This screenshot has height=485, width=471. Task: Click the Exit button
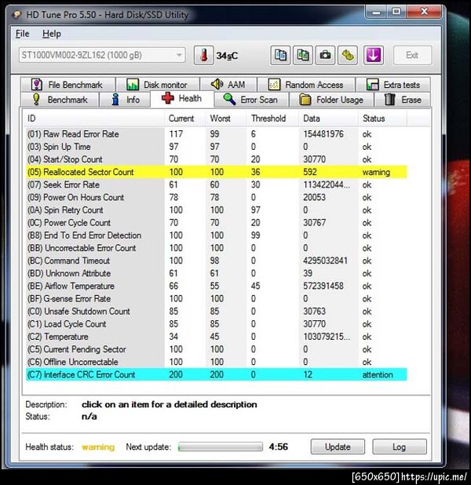pyautogui.click(x=412, y=56)
